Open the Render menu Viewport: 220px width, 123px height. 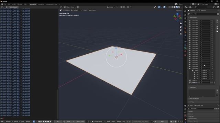click(x=14, y=4)
